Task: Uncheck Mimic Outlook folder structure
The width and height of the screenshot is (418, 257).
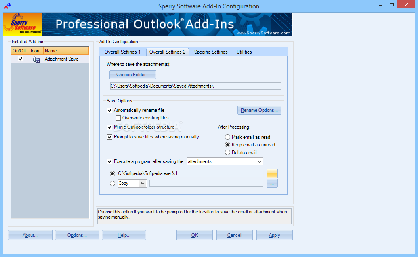Action: (109, 127)
